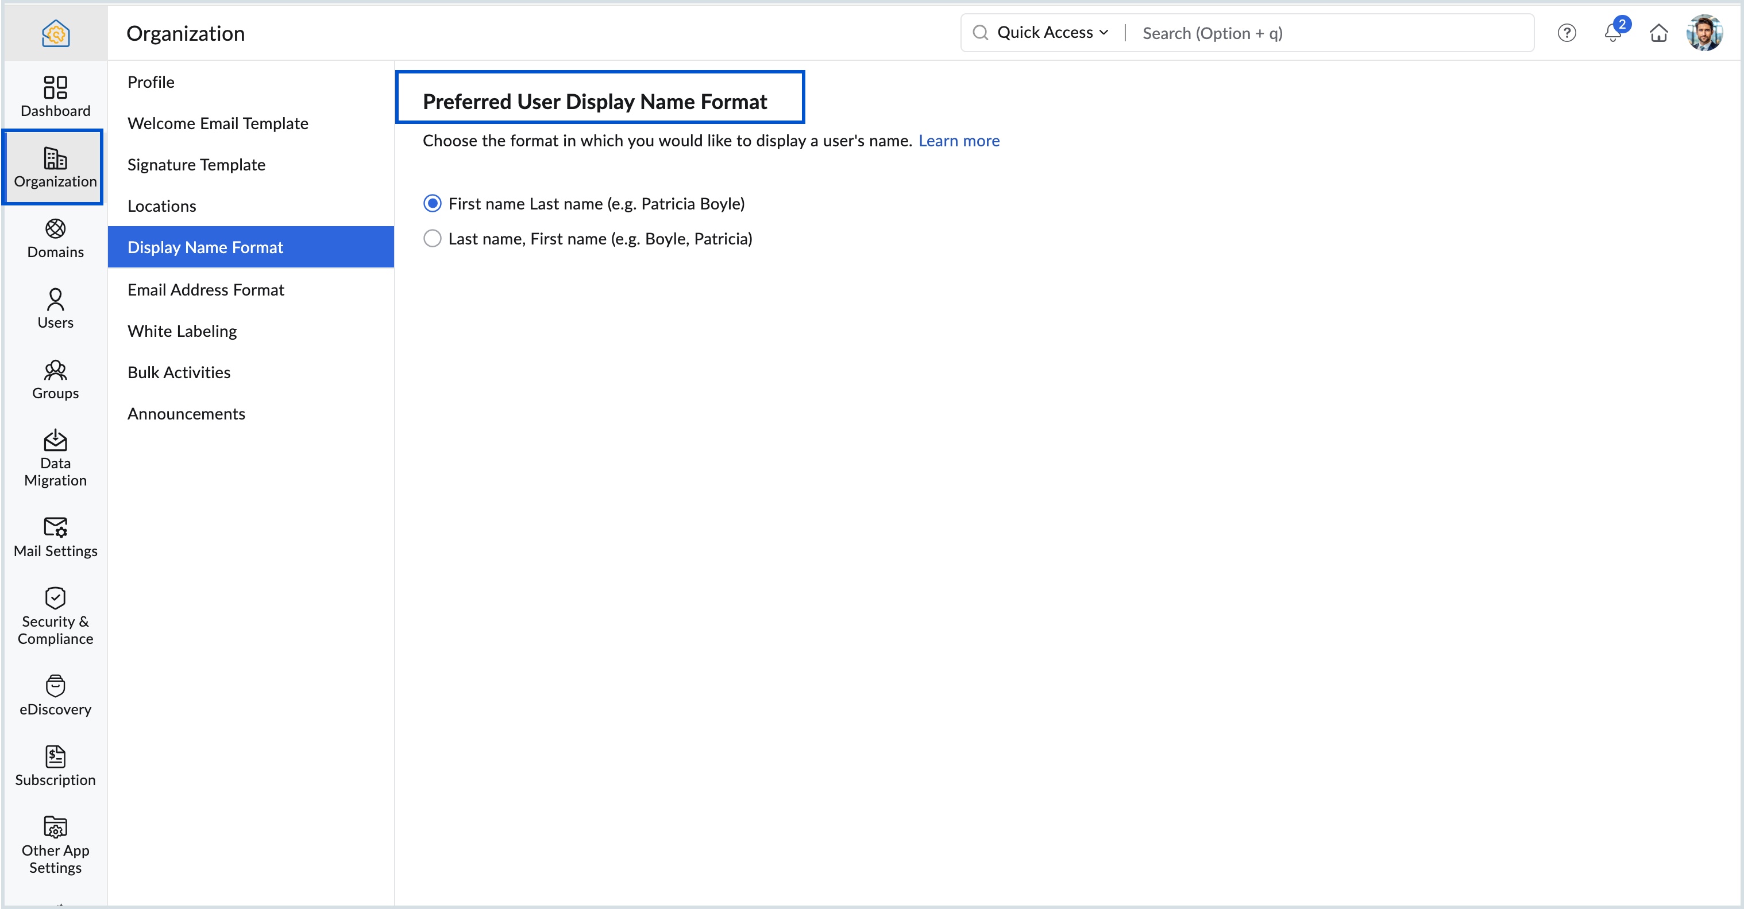The height and width of the screenshot is (909, 1744).
Task: Click the home icon in header
Action: pyautogui.click(x=1658, y=33)
